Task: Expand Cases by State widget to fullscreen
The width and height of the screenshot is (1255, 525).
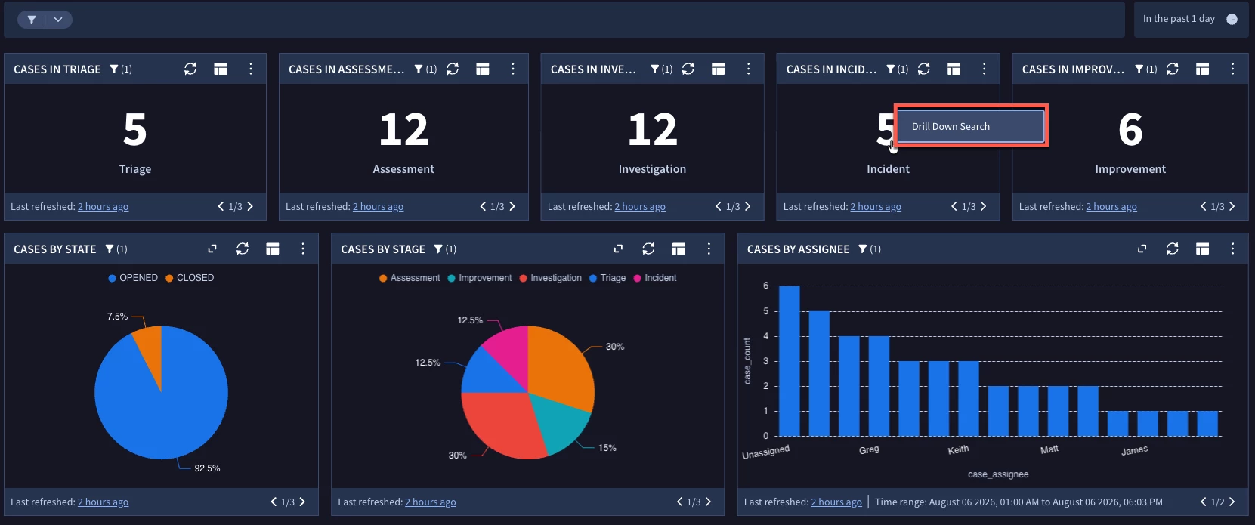Action: (212, 249)
